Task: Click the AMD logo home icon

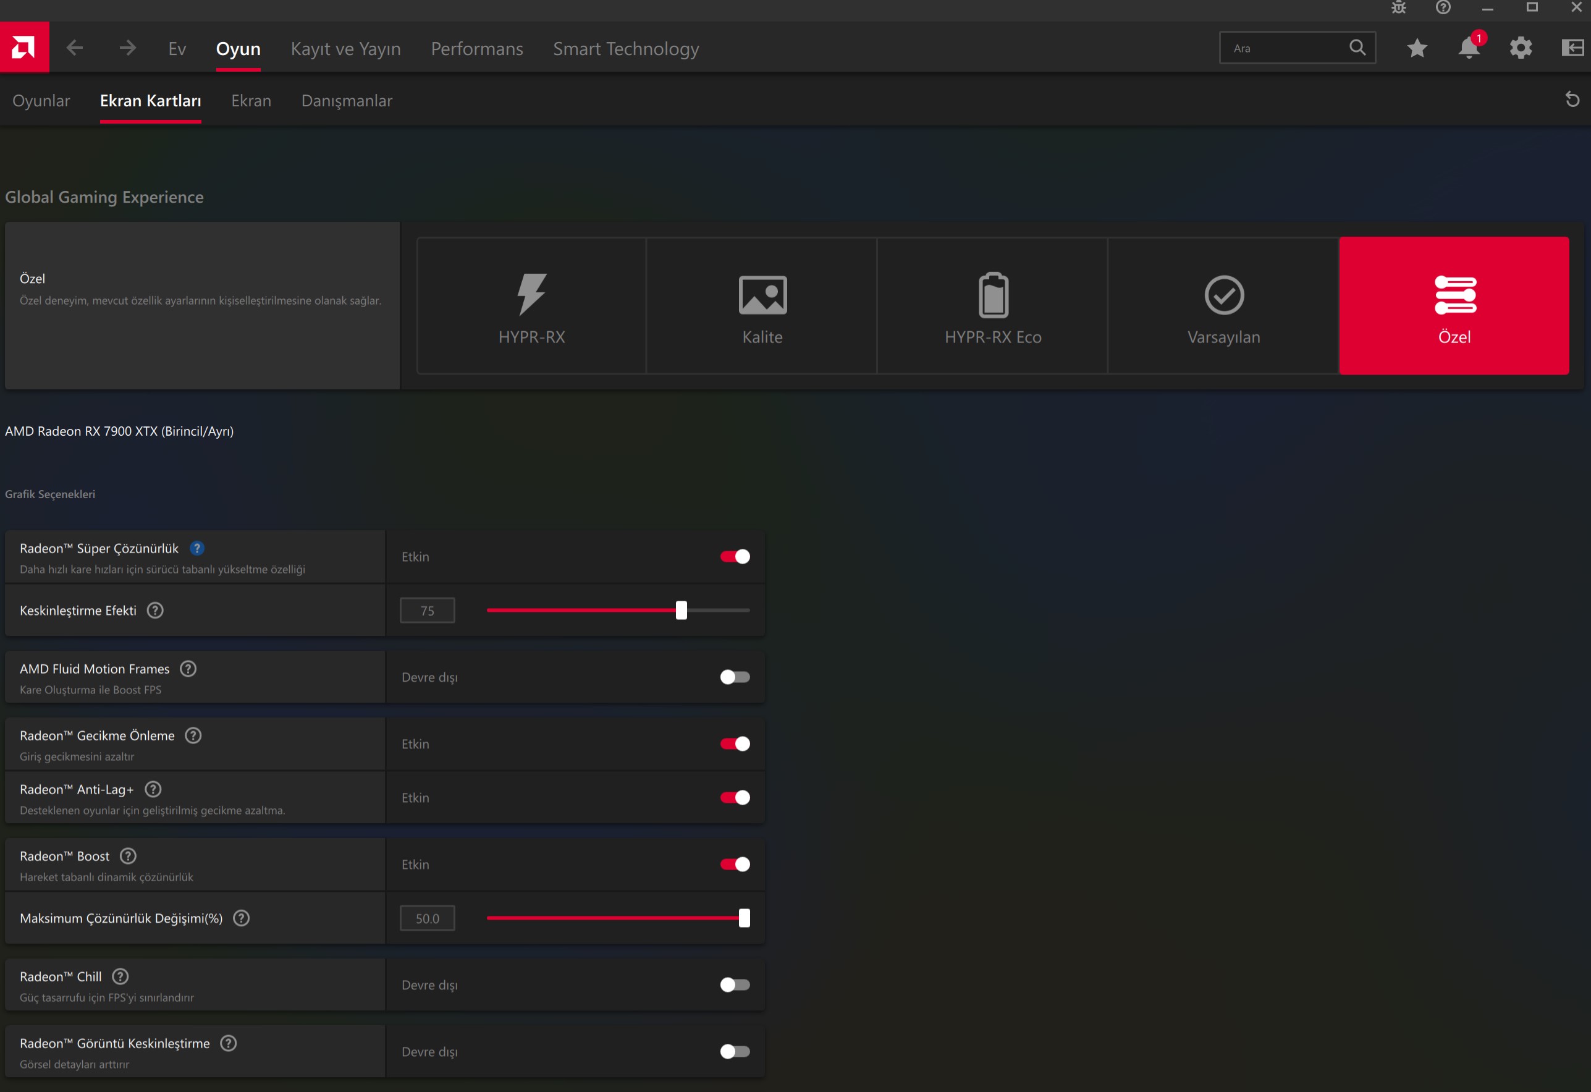Action: coord(24,47)
